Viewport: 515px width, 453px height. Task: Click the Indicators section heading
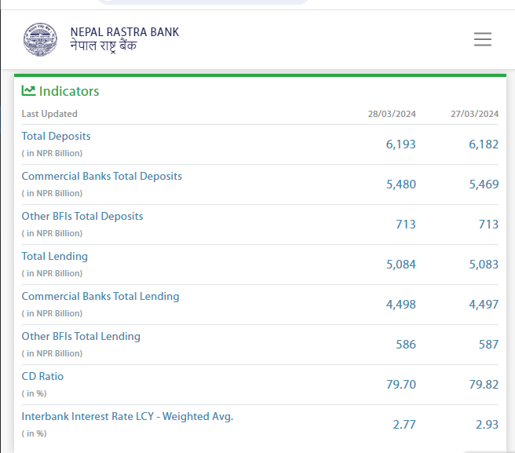click(69, 91)
